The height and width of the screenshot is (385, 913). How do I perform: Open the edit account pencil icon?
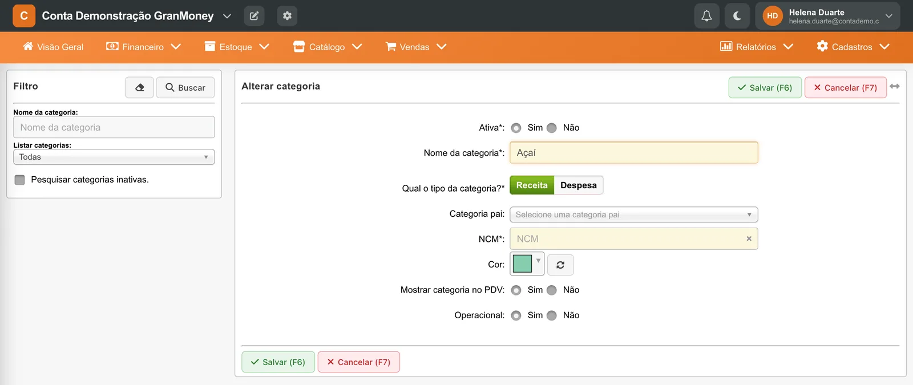[x=254, y=16]
